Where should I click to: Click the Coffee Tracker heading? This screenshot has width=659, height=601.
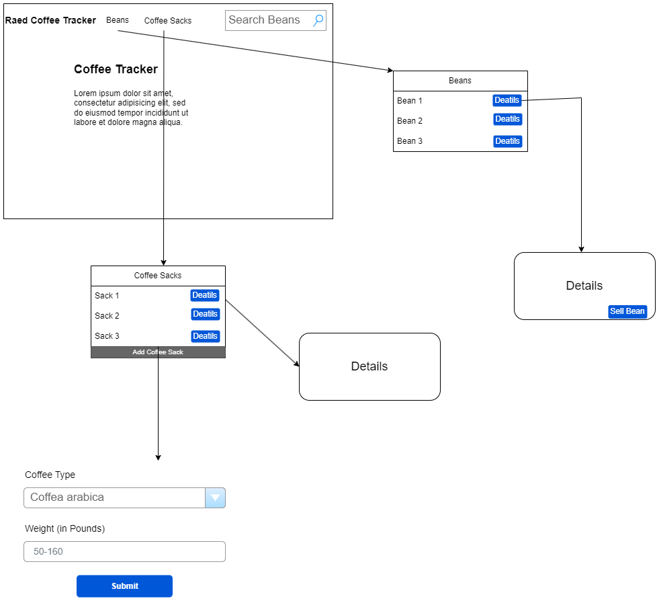pyautogui.click(x=116, y=69)
